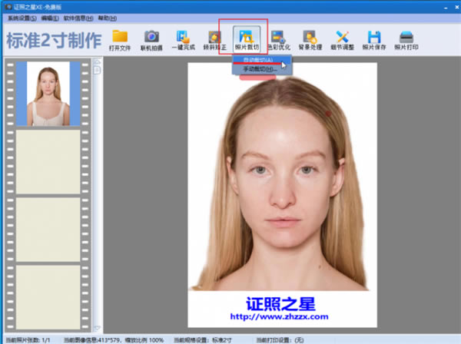Select the woman's photo thumbnail in filmstrip

click(48, 94)
